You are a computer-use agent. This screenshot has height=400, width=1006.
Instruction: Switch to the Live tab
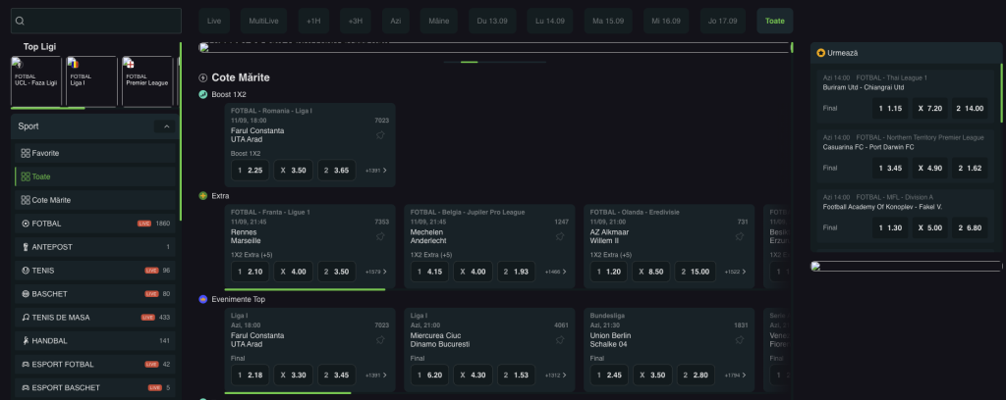pyautogui.click(x=214, y=21)
